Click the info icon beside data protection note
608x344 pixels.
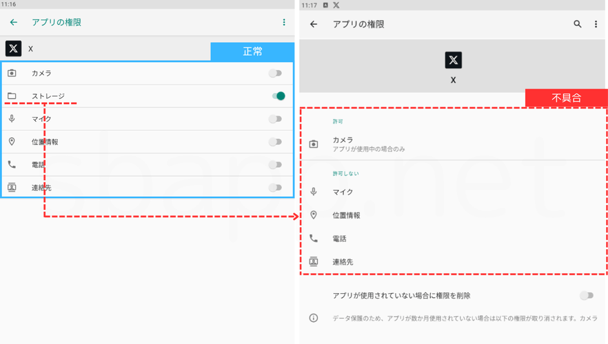(x=314, y=318)
